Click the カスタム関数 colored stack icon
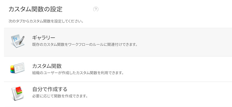This screenshot has width=232, height=107. coord(17,68)
